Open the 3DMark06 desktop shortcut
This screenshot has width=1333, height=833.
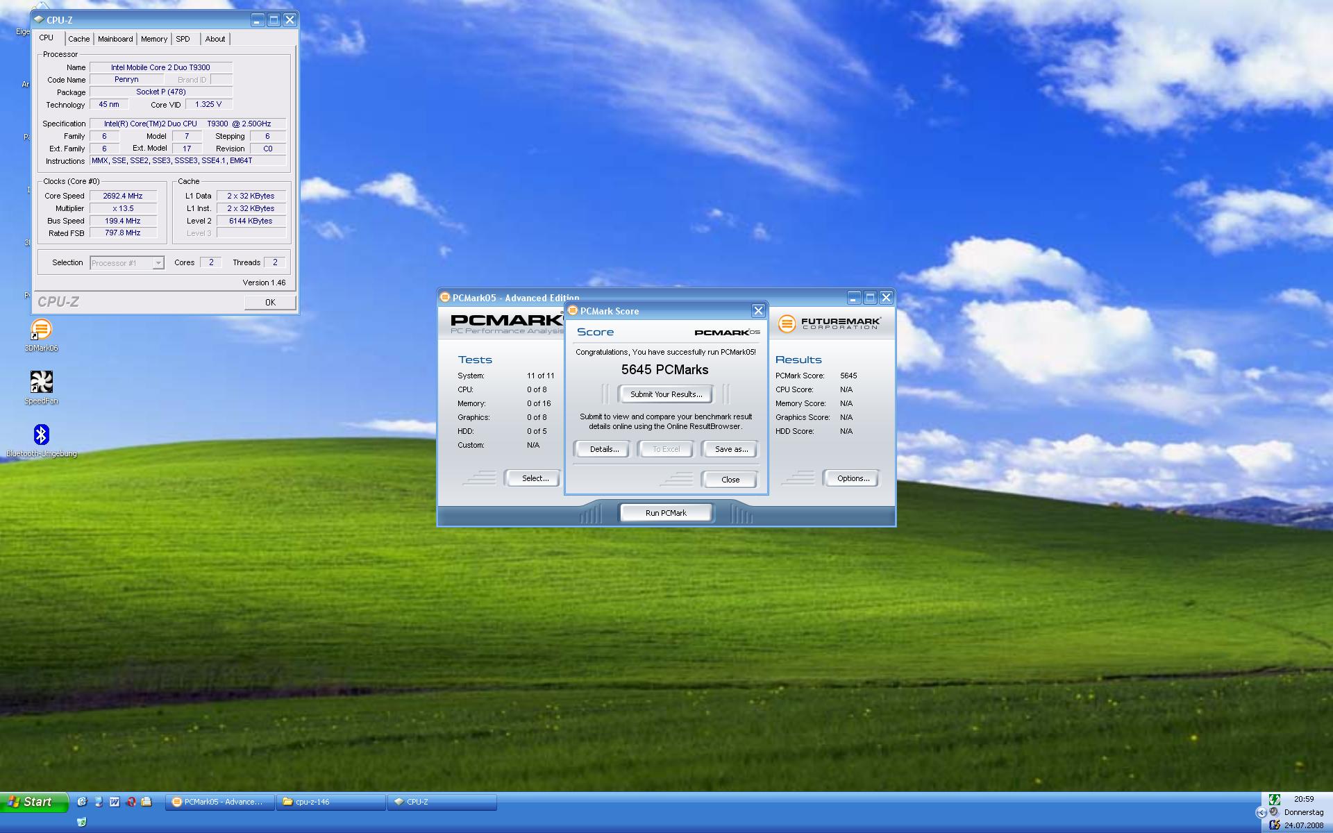41,330
